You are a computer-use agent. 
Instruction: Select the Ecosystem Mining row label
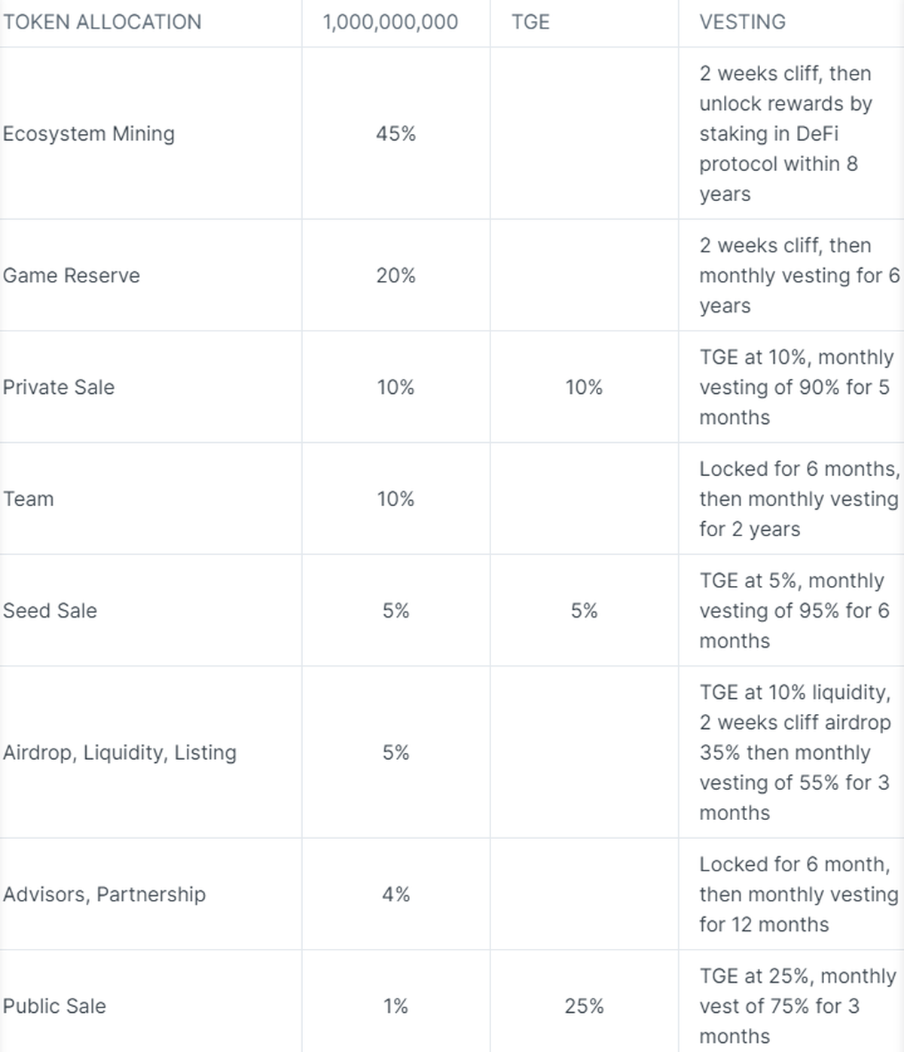point(89,133)
